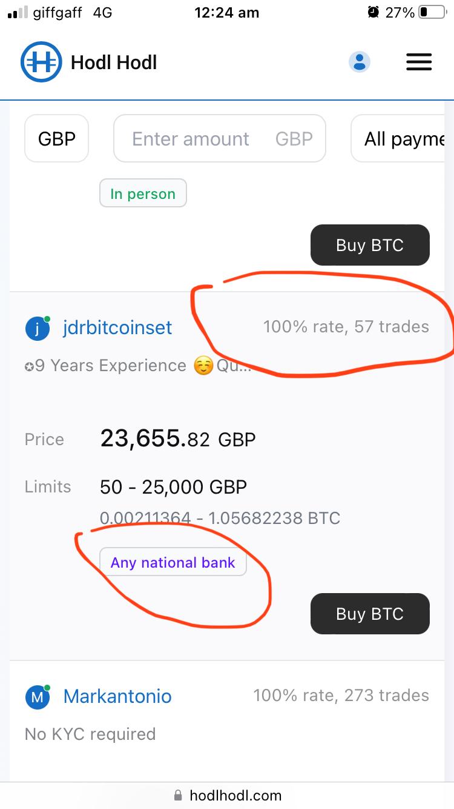This screenshot has height=809, width=454.
Task: Click the Hodl Hodl logo icon
Action: [x=41, y=62]
